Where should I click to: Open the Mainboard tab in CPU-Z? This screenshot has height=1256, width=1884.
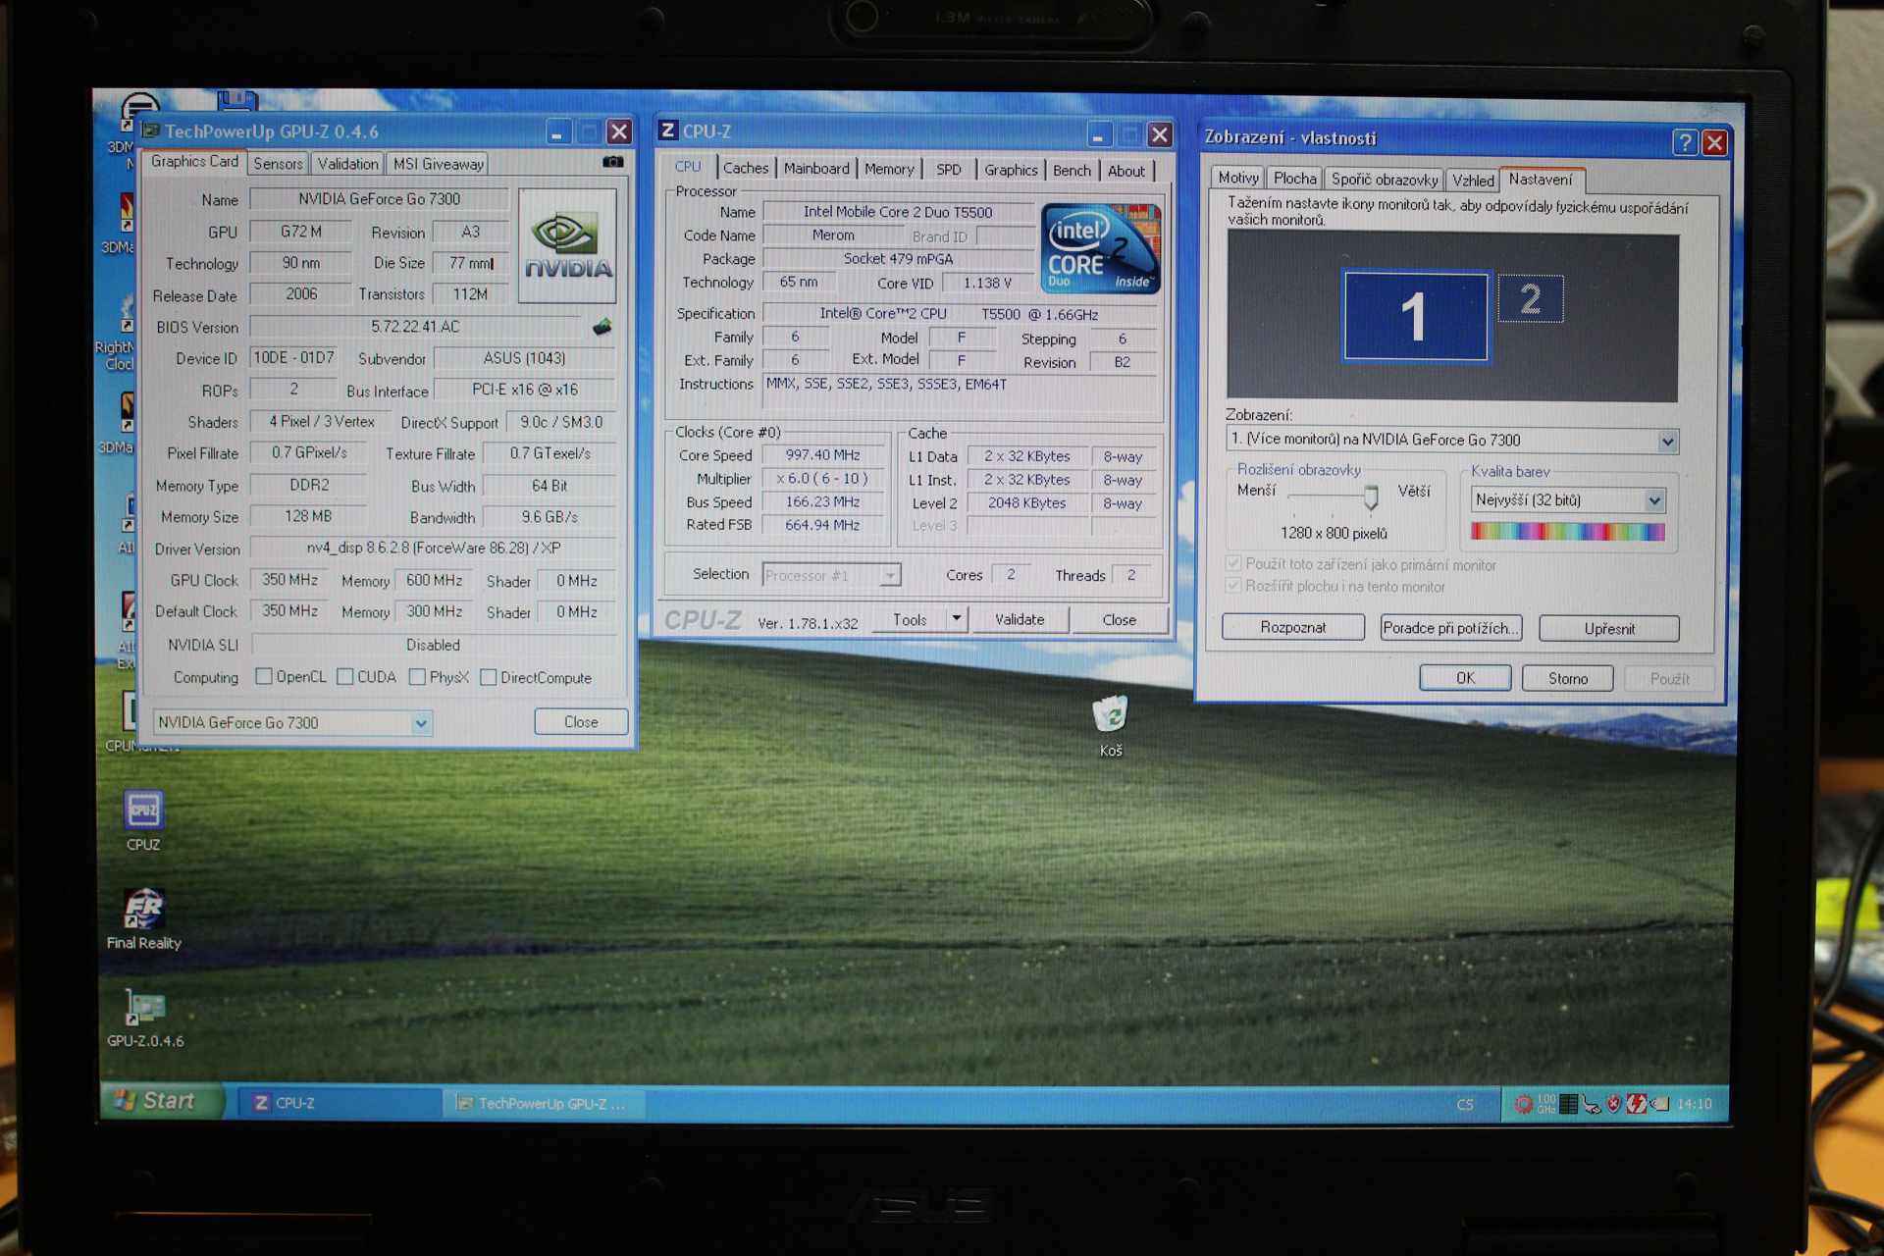[x=816, y=169]
